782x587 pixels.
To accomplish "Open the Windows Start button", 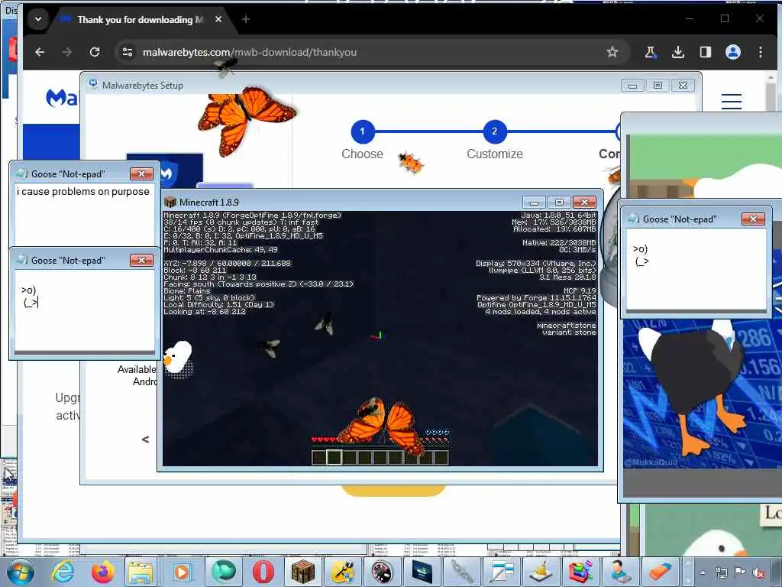I will [21, 572].
